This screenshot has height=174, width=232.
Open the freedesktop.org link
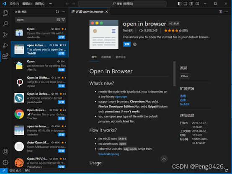tap(109, 154)
